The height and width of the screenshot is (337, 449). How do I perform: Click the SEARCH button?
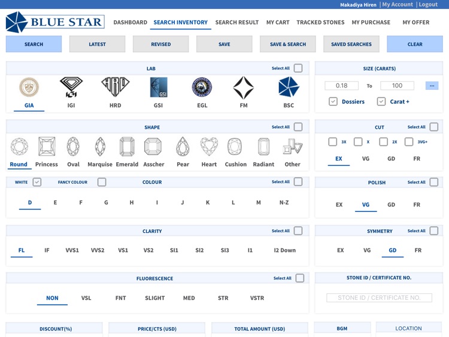point(34,44)
